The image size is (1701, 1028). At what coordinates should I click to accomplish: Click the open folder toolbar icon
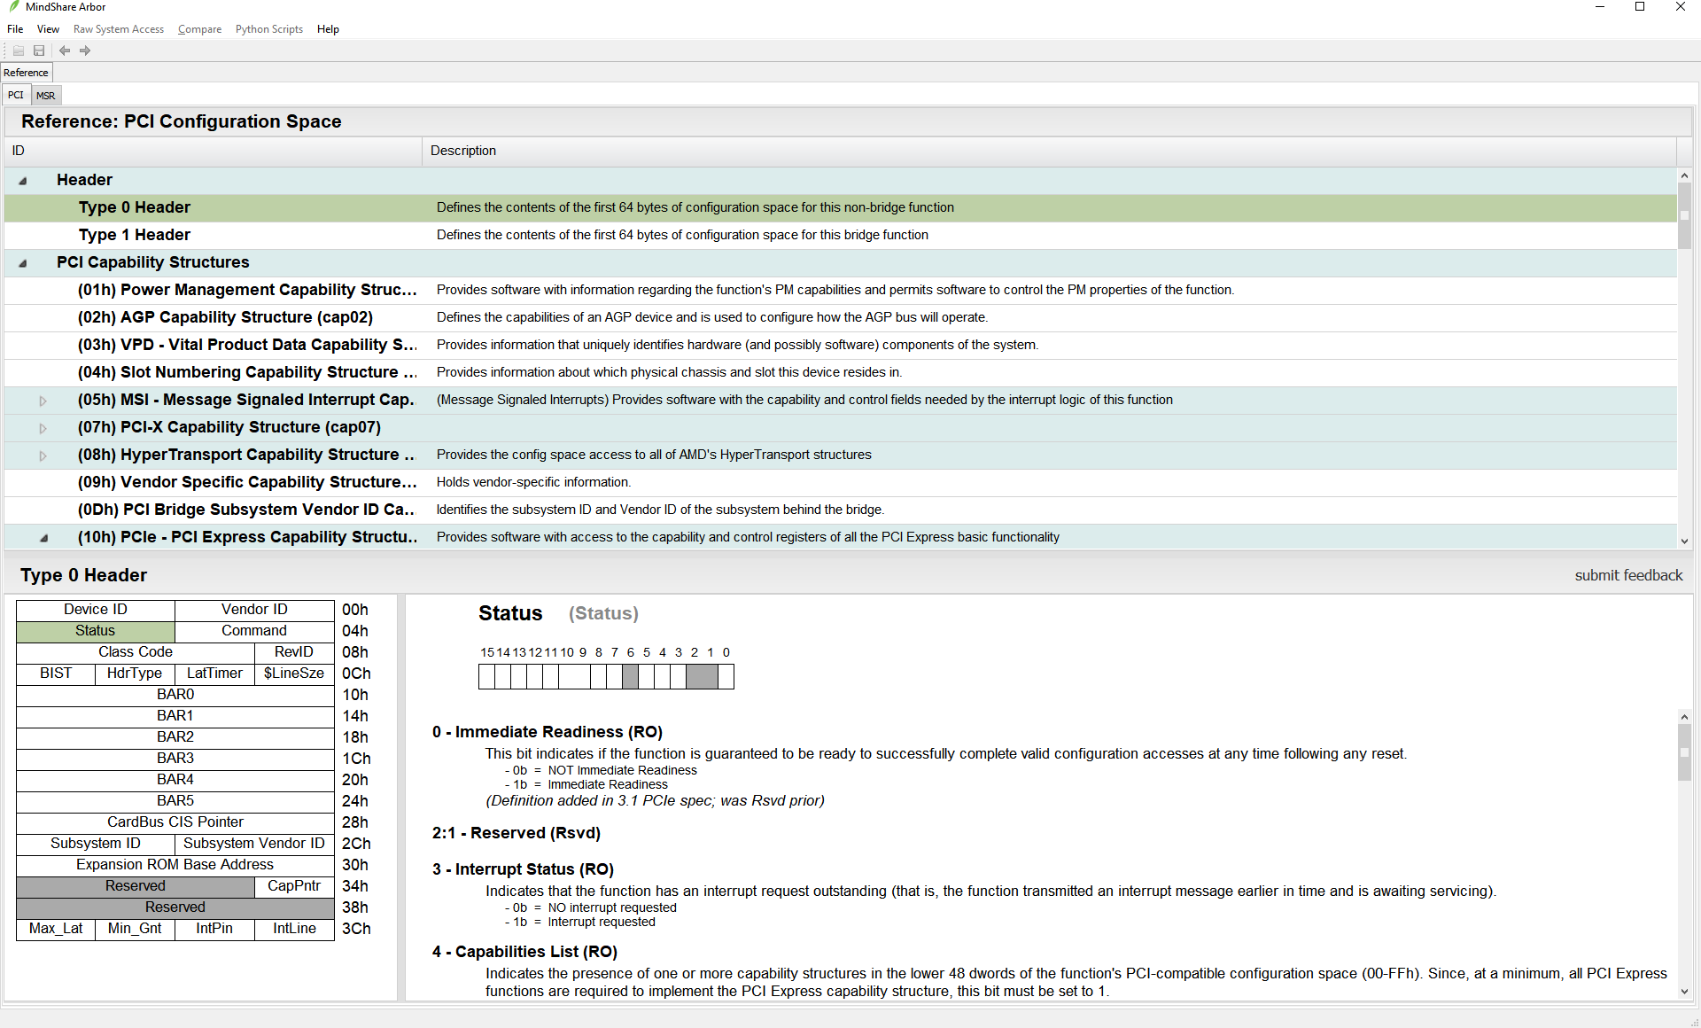point(19,51)
